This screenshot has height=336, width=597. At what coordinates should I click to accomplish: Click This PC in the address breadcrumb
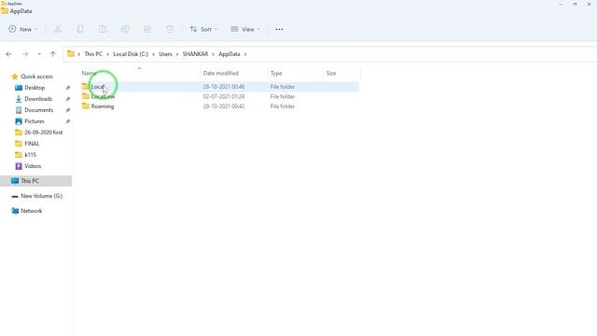click(93, 54)
